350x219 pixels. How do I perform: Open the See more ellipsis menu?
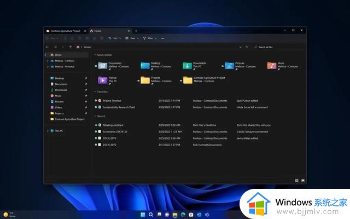click(163, 38)
